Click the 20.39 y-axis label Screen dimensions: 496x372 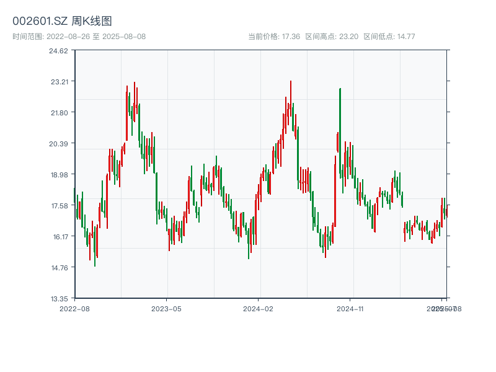58,144
